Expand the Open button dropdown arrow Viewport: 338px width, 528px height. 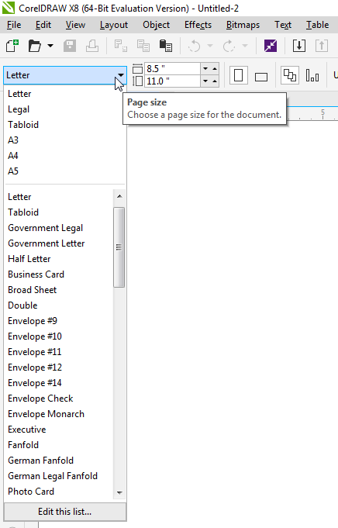[x=50, y=46]
